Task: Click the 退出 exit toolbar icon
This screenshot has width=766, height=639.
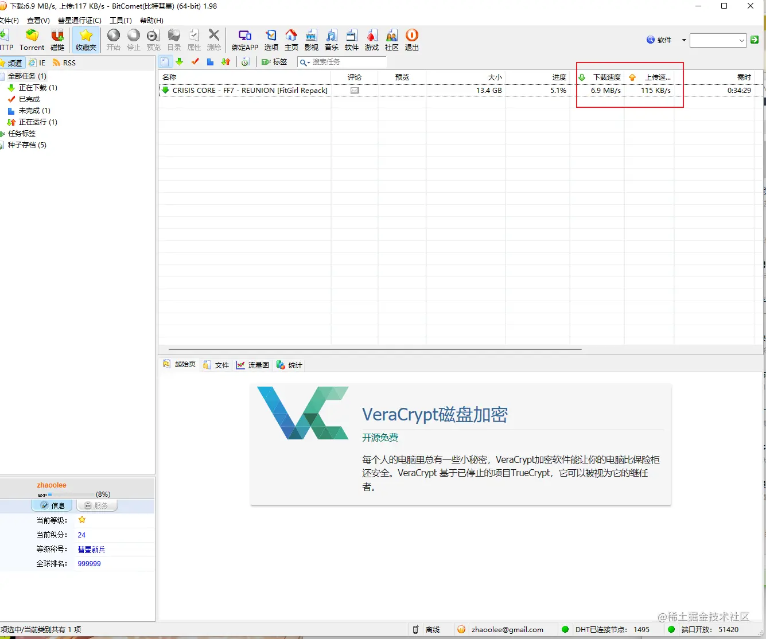Action: 412,40
